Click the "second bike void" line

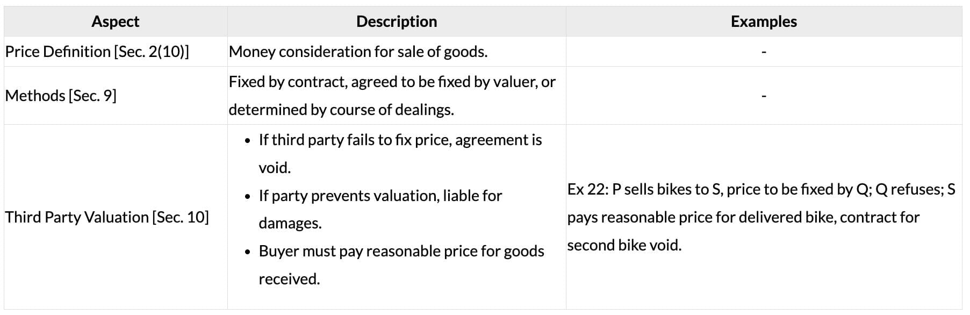[x=624, y=245]
